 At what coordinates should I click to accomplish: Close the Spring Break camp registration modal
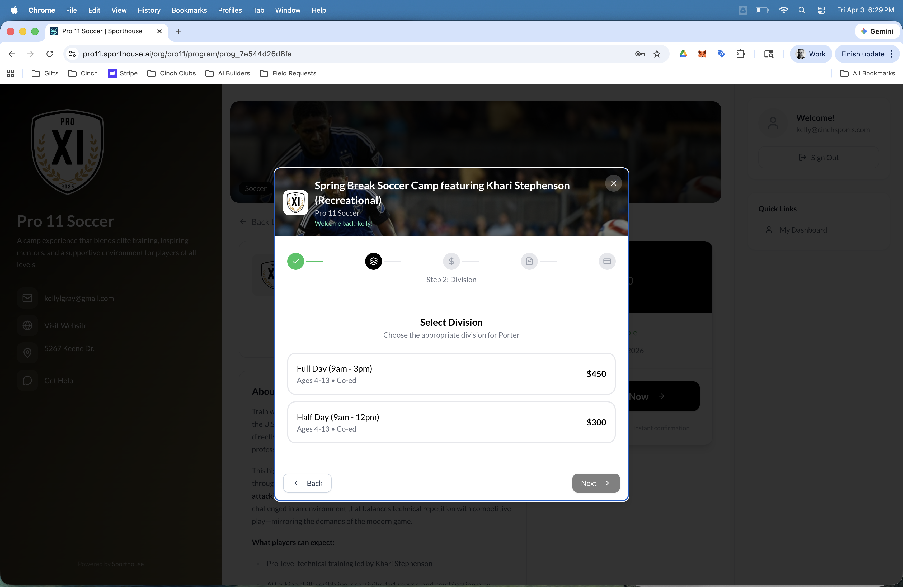pyautogui.click(x=613, y=183)
